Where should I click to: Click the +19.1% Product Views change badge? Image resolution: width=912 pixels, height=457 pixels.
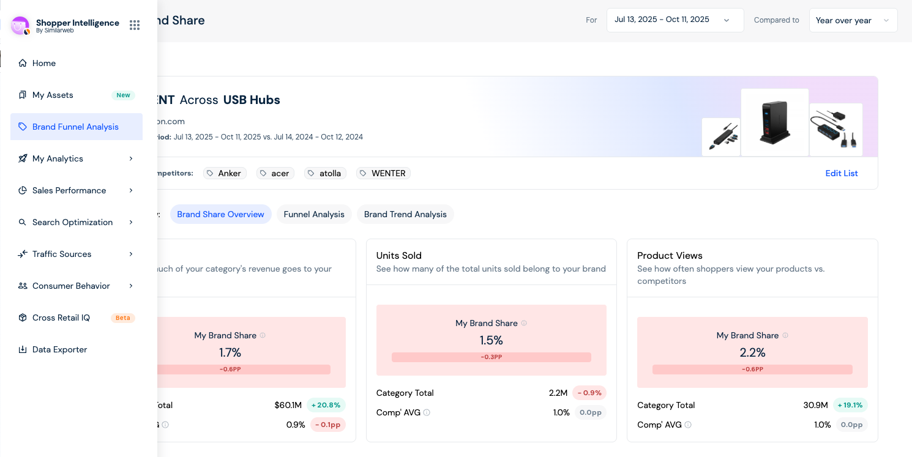[x=850, y=405]
